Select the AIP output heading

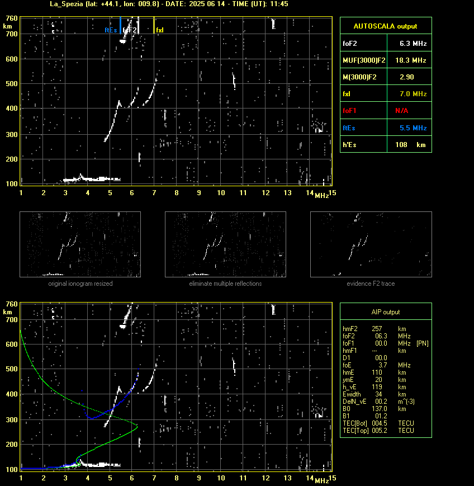coord(385,312)
